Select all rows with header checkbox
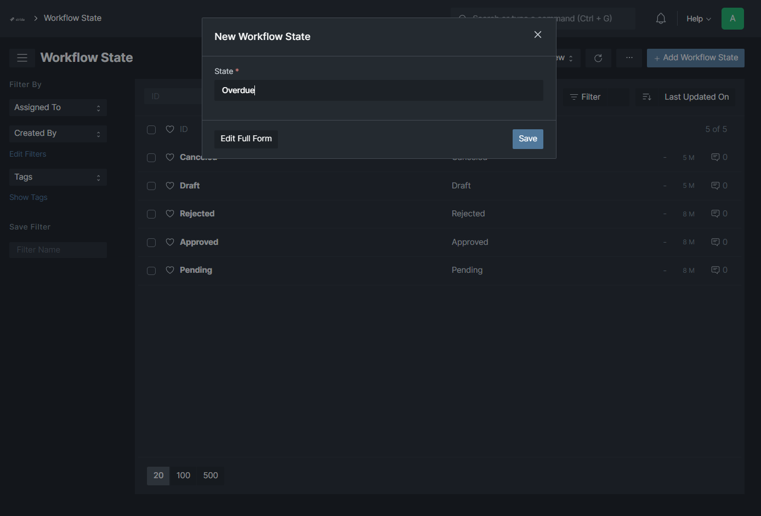The height and width of the screenshot is (516, 761). pos(151,130)
